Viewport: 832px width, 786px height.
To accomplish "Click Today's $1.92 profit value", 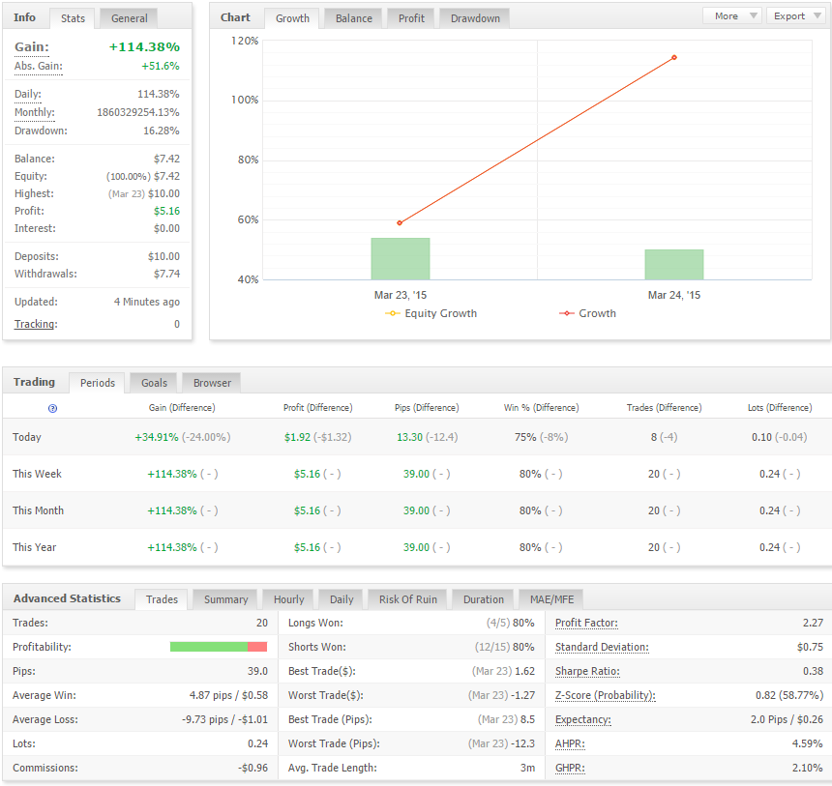I will (x=297, y=437).
